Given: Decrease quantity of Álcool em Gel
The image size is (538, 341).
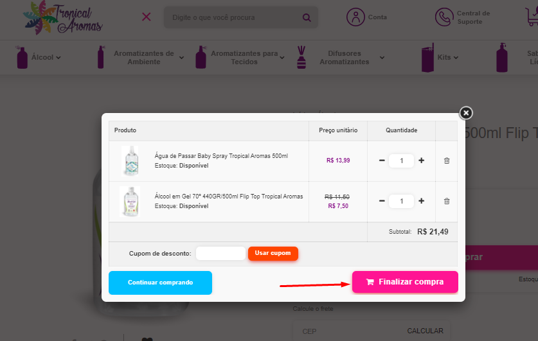Looking at the screenshot, I should tap(382, 201).
